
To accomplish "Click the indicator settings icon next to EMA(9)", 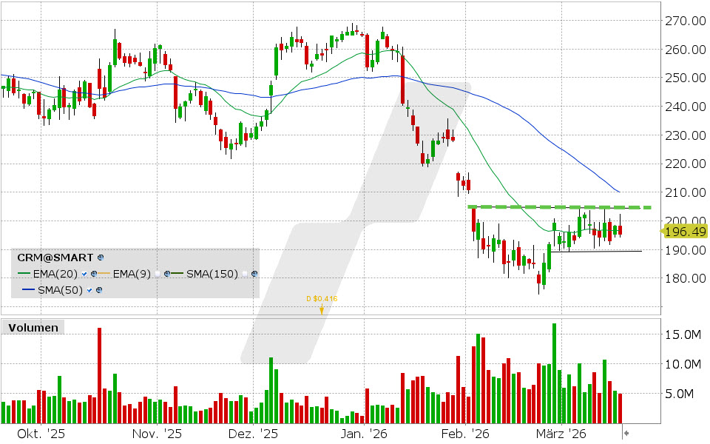I will 167,274.
